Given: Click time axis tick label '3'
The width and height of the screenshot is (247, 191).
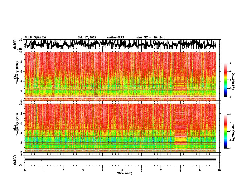Looking at the screenshot, I should (83, 170).
